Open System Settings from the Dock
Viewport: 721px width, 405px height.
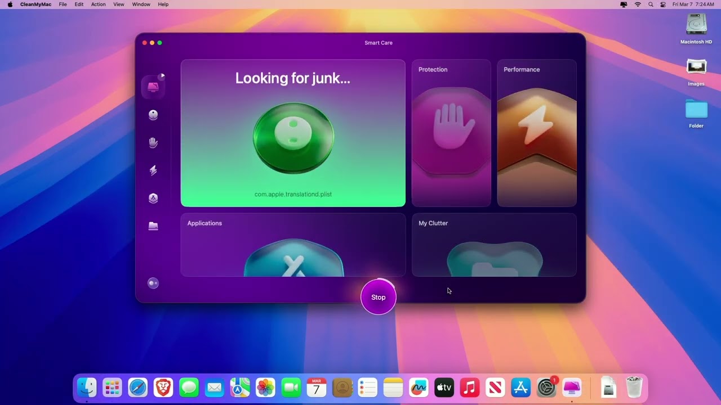[x=546, y=388]
